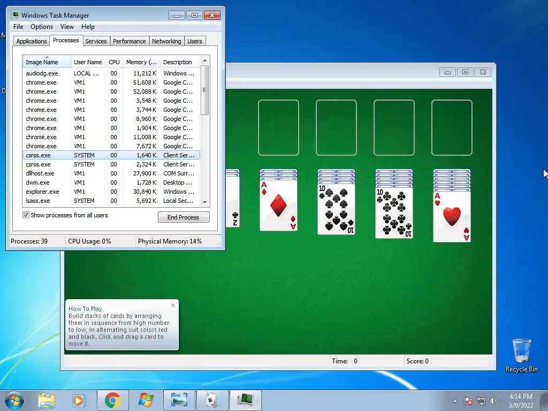Image resolution: width=548 pixels, height=411 pixels.
Task: Click the Physical Memory: 14% status
Action: (170, 241)
